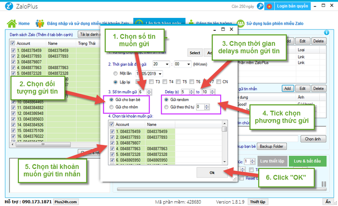Click the rotating Zalo accounts group icon
338x206 pixels.
click(x=240, y=24)
